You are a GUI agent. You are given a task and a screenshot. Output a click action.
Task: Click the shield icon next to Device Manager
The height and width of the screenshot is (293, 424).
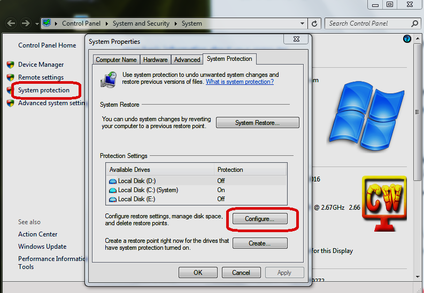point(10,65)
